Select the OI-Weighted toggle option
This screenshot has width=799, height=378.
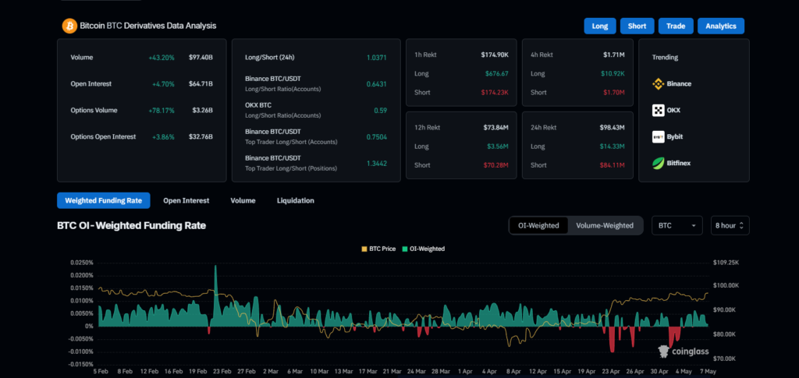pyautogui.click(x=538, y=225)
